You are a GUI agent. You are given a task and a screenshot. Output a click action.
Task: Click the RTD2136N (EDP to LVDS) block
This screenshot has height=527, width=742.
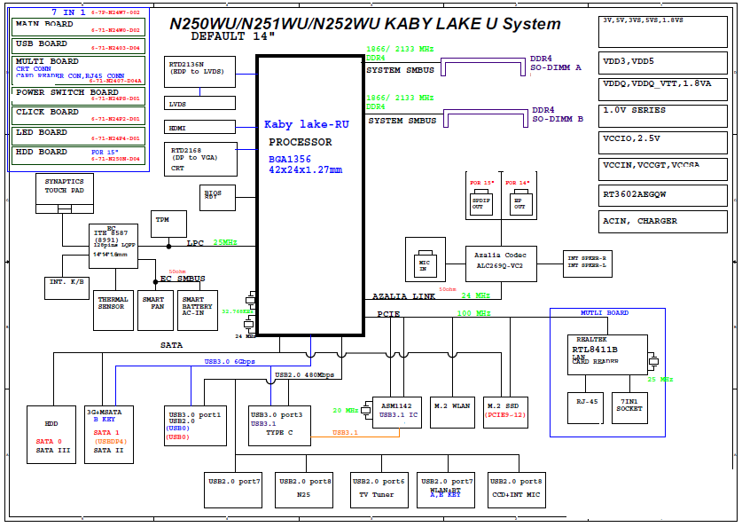[x=199, y=72]
